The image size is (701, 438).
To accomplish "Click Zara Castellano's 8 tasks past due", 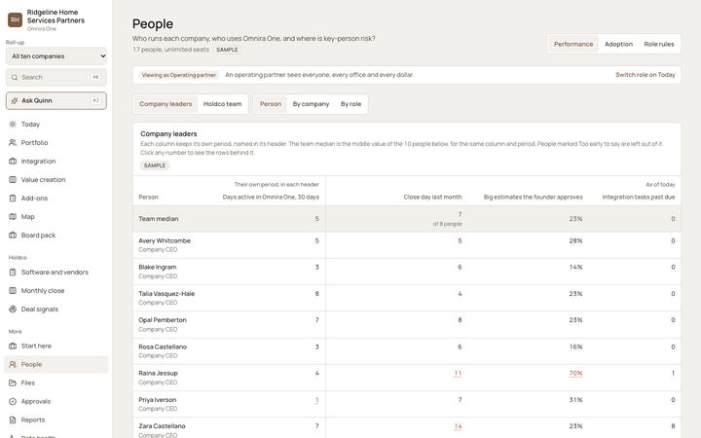I will (673, 426).
